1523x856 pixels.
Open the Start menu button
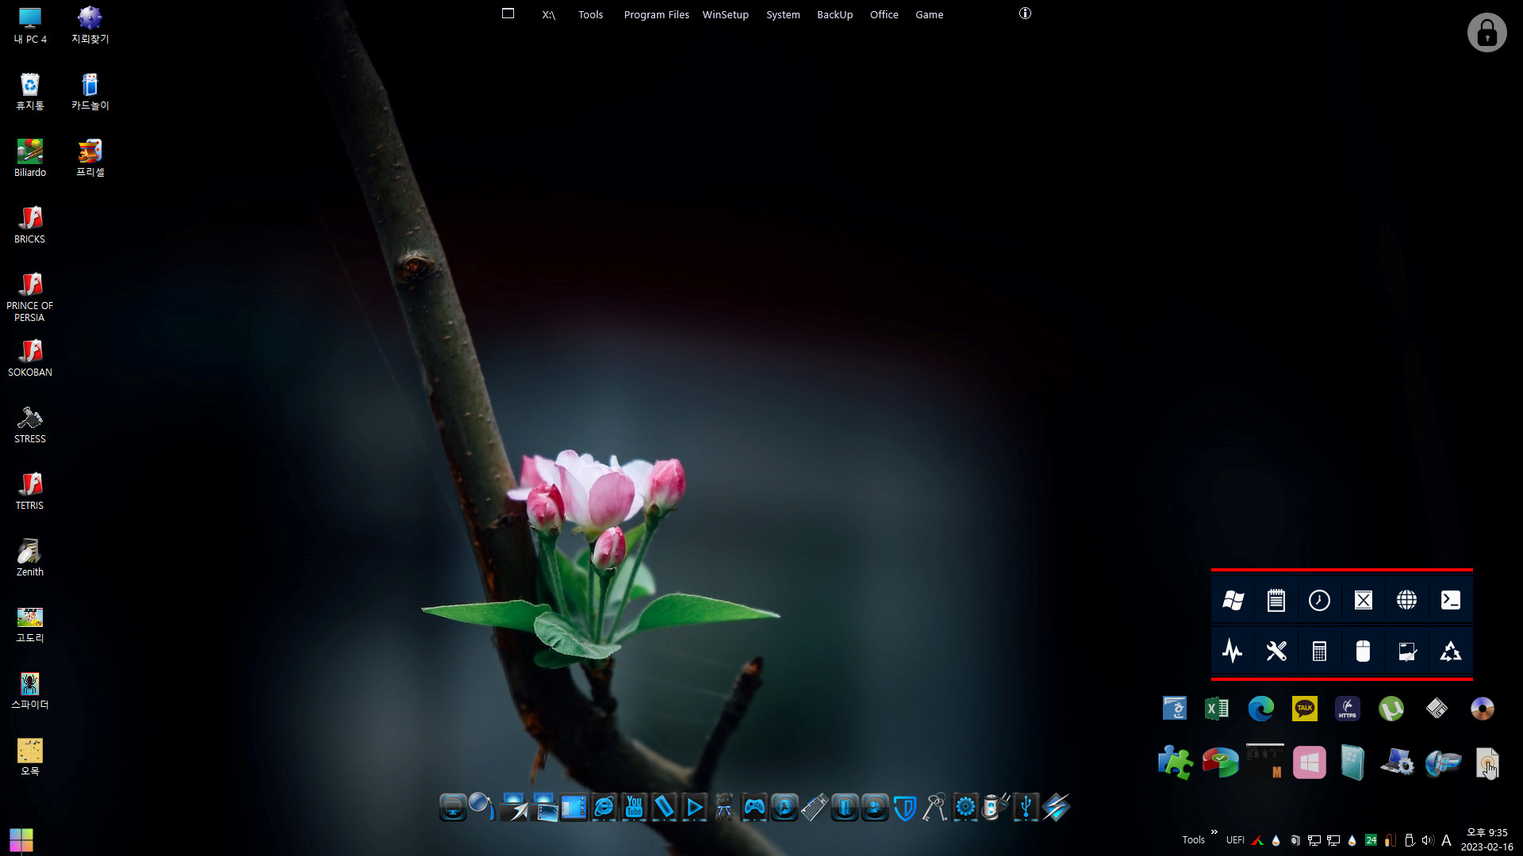(21, 839)
